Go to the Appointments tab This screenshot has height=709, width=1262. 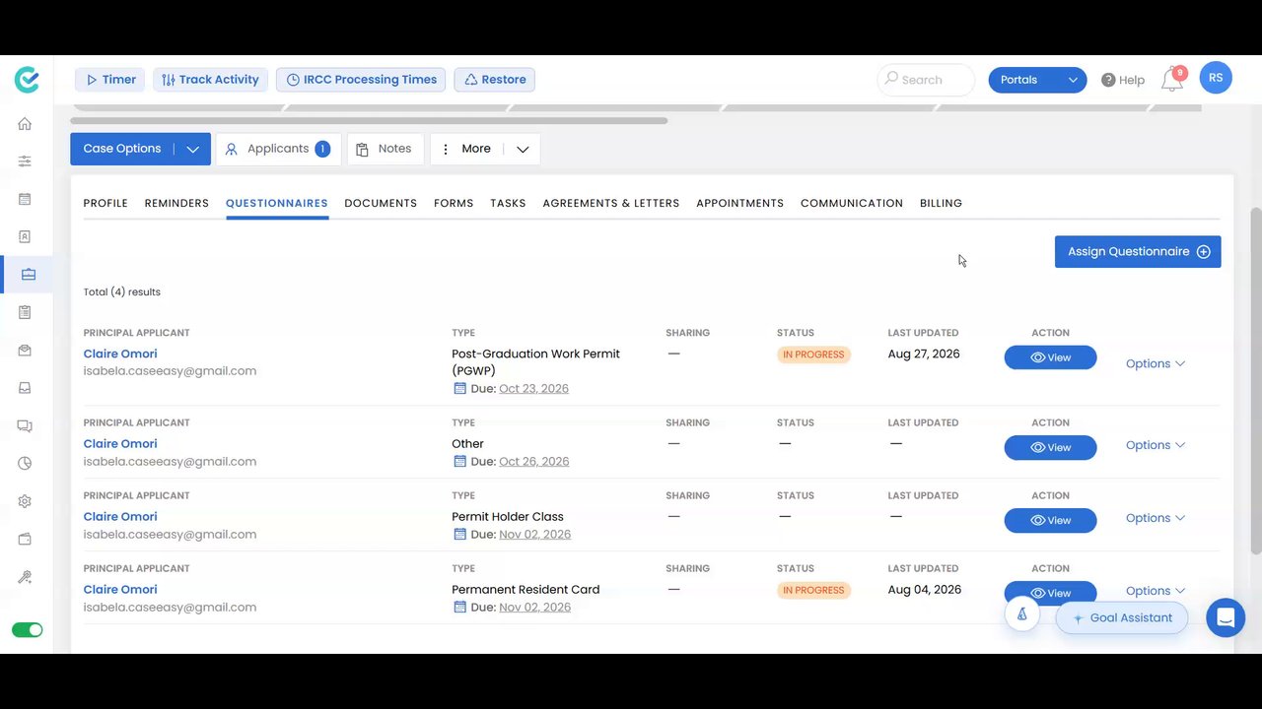coord(740,203)
